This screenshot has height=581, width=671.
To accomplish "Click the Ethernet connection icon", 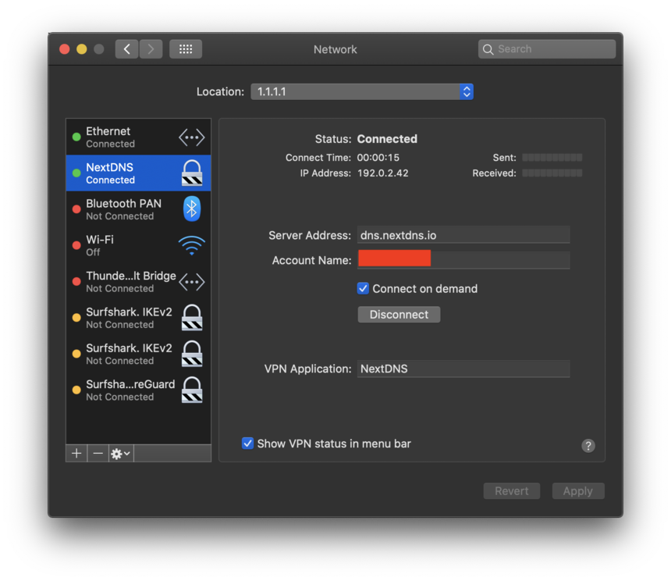I will [191, 137].
